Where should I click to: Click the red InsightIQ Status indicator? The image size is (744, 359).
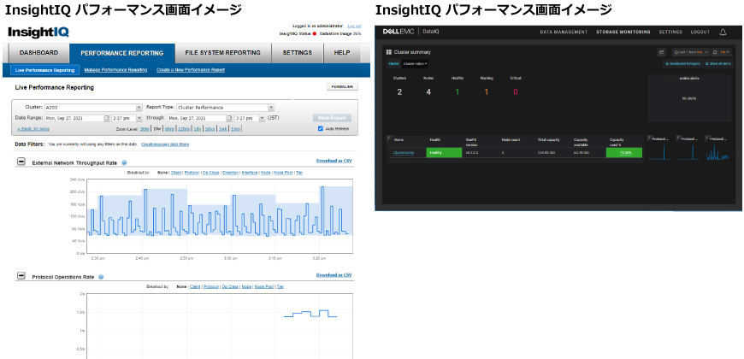click(x=314, y=34)
